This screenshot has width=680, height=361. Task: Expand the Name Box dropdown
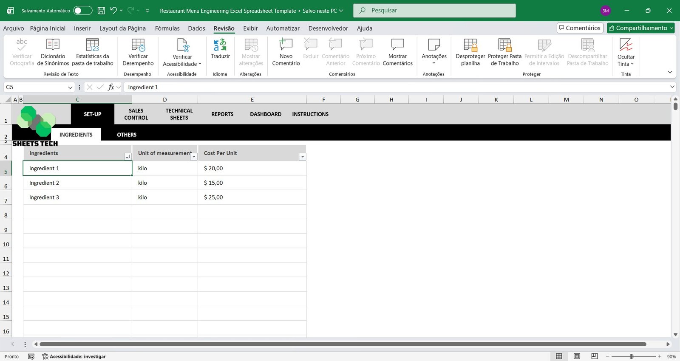70,87
